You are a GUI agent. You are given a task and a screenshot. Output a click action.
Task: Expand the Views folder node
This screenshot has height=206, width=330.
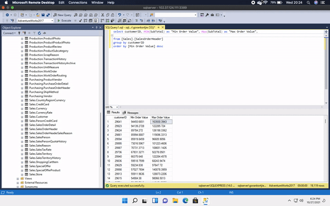click(x=18, y=179)
